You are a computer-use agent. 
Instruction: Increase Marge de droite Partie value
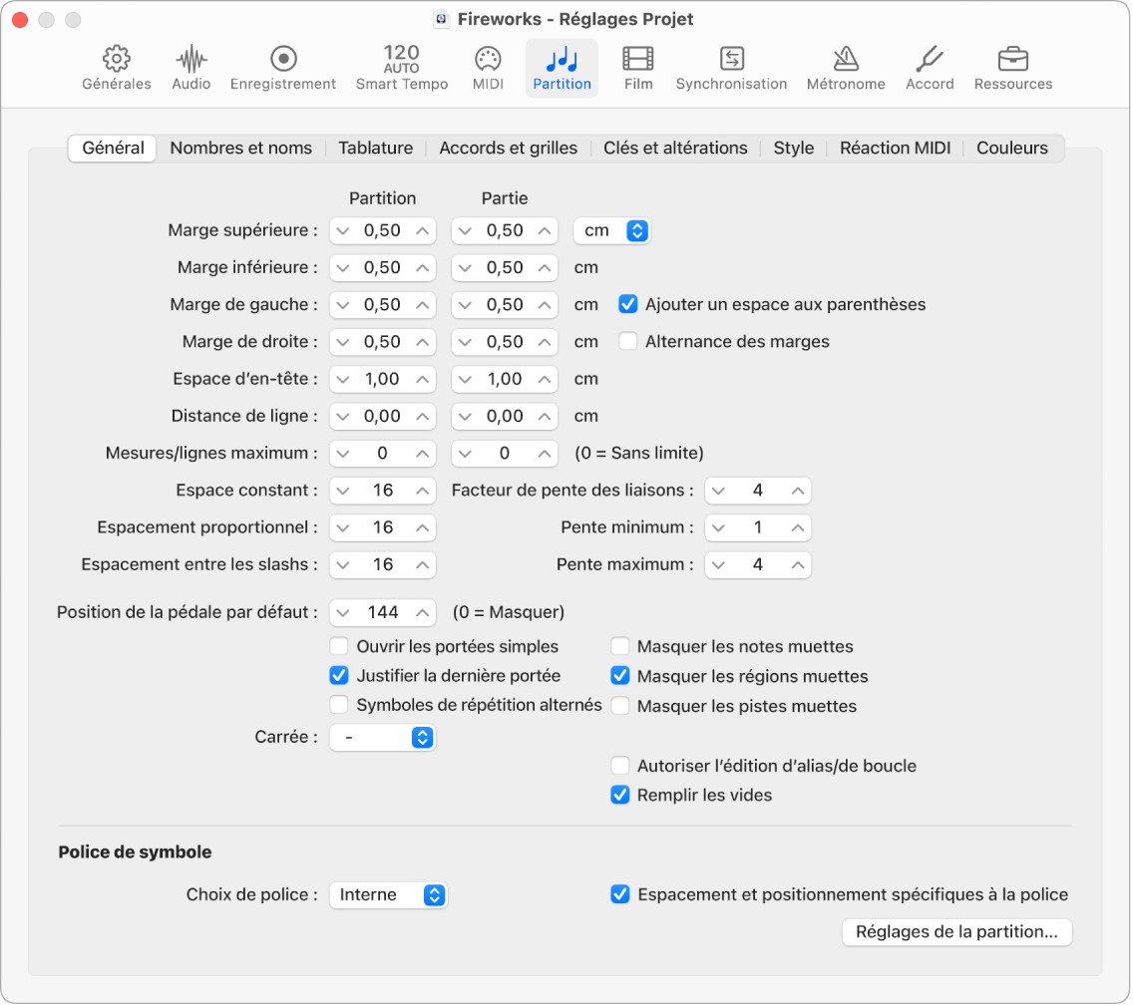tap(545, 342)
